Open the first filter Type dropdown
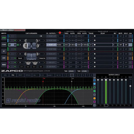 tap(72, 71)
